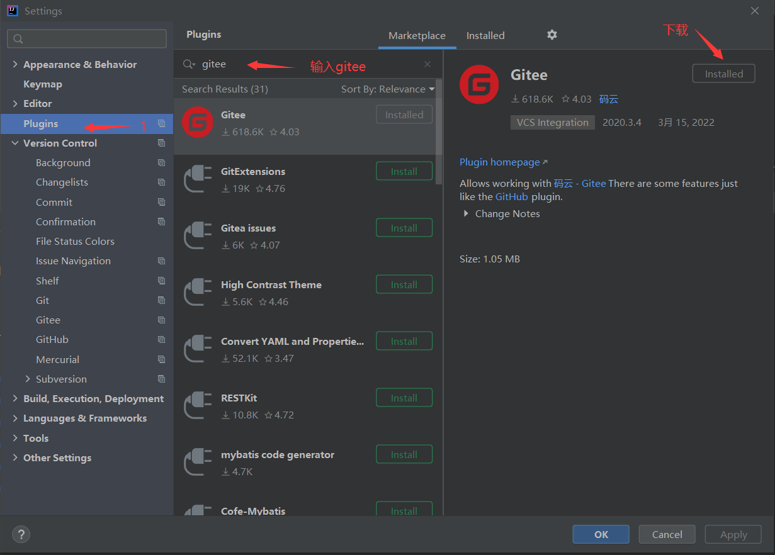Switch to the Installed tab
This screenshot has height=555, width=775.
pos(485,35)
